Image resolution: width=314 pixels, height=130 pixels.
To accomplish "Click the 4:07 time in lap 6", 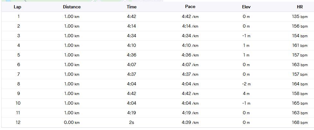I will pos(132,65).
